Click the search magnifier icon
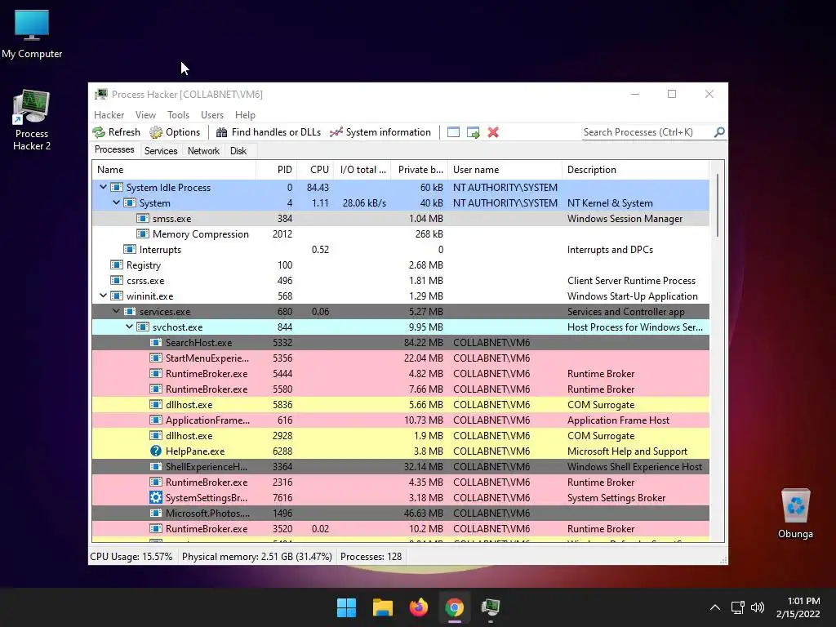Screen dimensions: 836x627 pyautogui.click(x=719, y=131)
